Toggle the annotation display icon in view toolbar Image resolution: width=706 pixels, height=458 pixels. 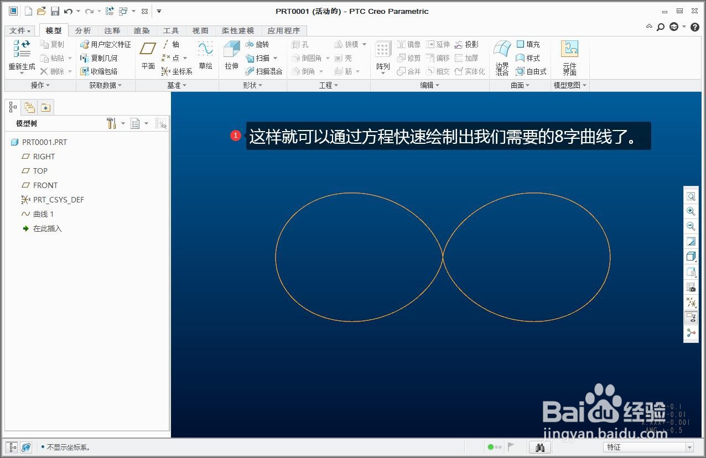pyautogui.click(x=691, y=318)
